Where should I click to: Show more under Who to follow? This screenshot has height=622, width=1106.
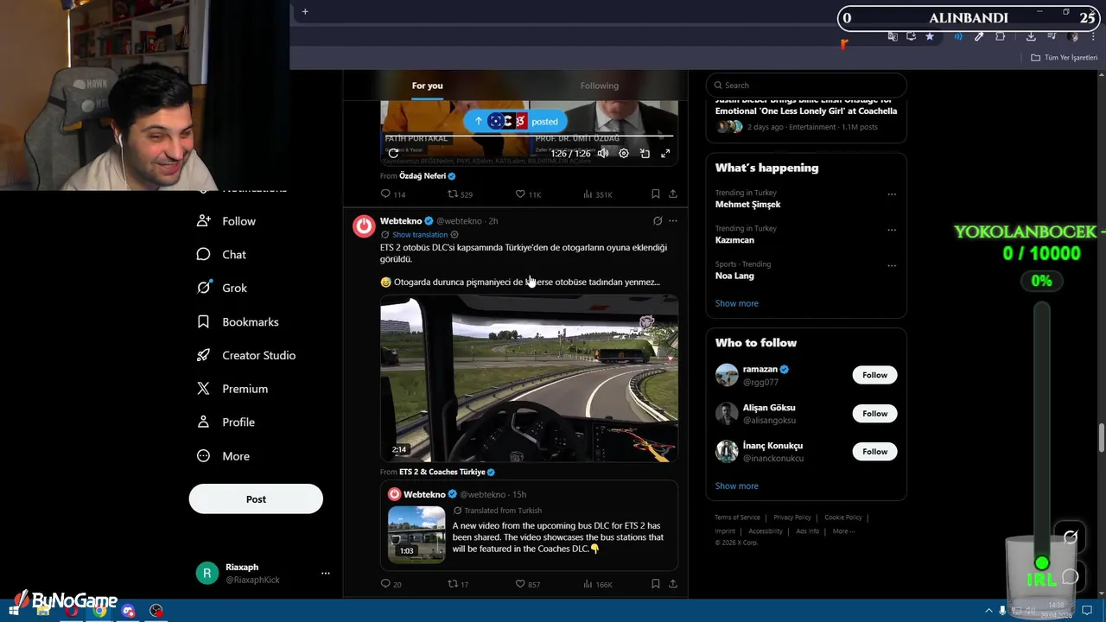click(x=737, y=486)
